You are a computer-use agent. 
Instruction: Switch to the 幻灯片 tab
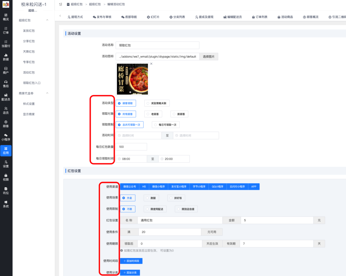[153, 16]
